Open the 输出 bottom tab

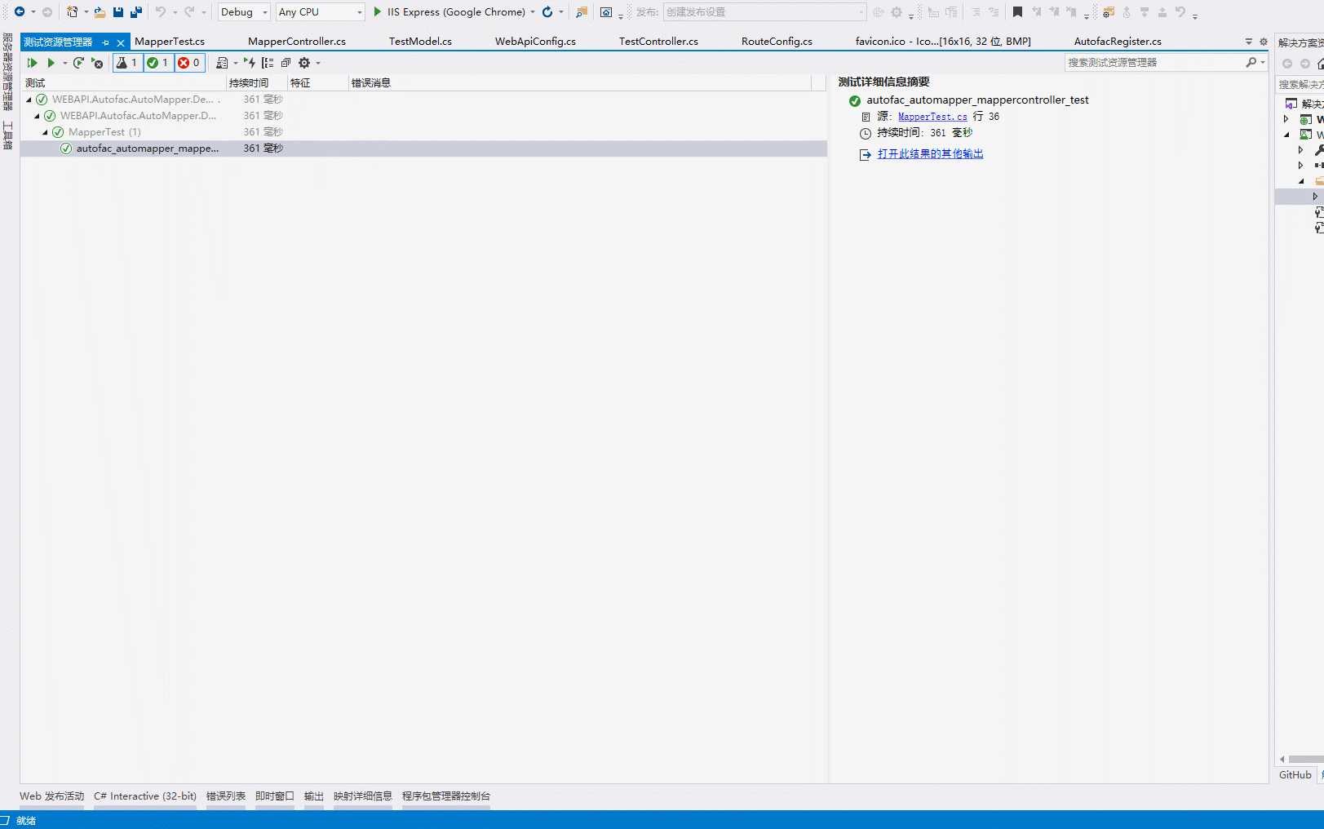(314, 796)
